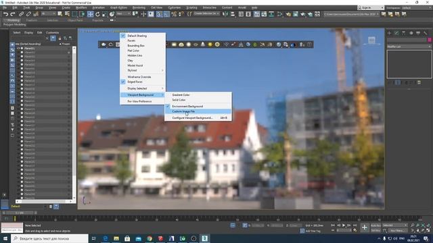Image resolution: width=433 pixels, height=243 pixels.
Task: Expand the Display Selected submenu
Action: tap(143, 88)
